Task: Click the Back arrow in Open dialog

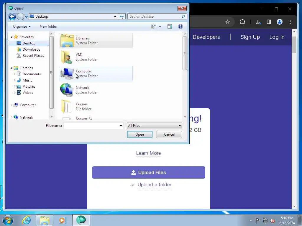Action: click(12, 16)
